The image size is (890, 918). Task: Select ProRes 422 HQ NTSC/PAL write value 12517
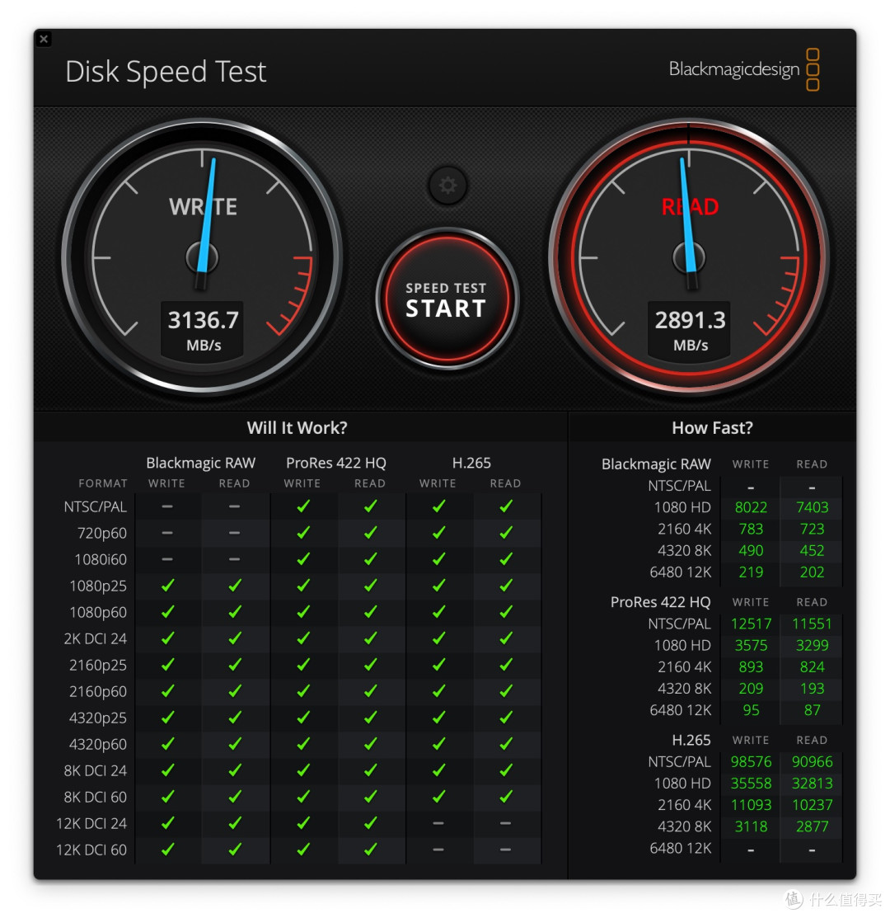[x=751, y=624]
